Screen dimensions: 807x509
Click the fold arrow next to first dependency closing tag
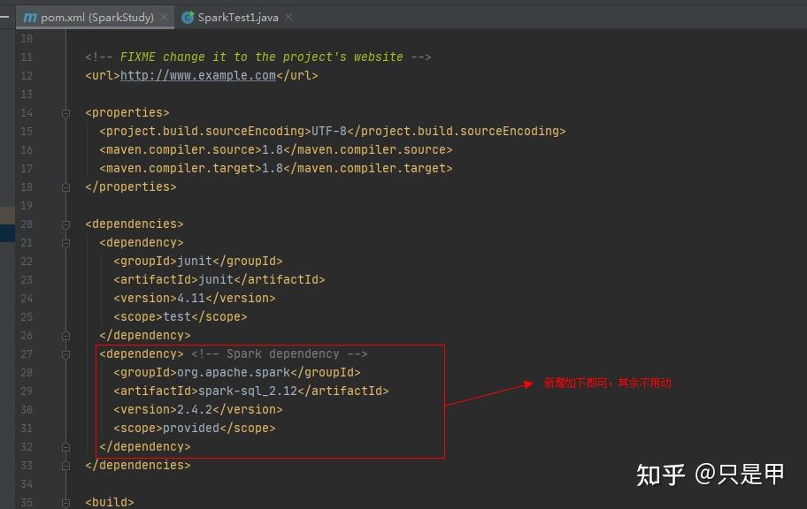(x=65, y=335)
